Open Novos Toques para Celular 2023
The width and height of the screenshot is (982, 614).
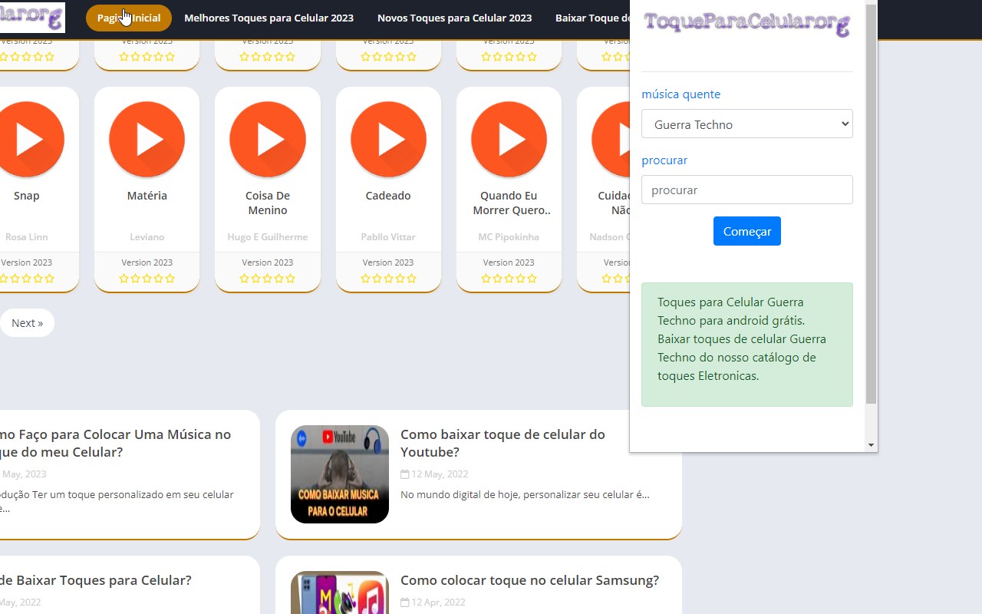click(454, 18)
